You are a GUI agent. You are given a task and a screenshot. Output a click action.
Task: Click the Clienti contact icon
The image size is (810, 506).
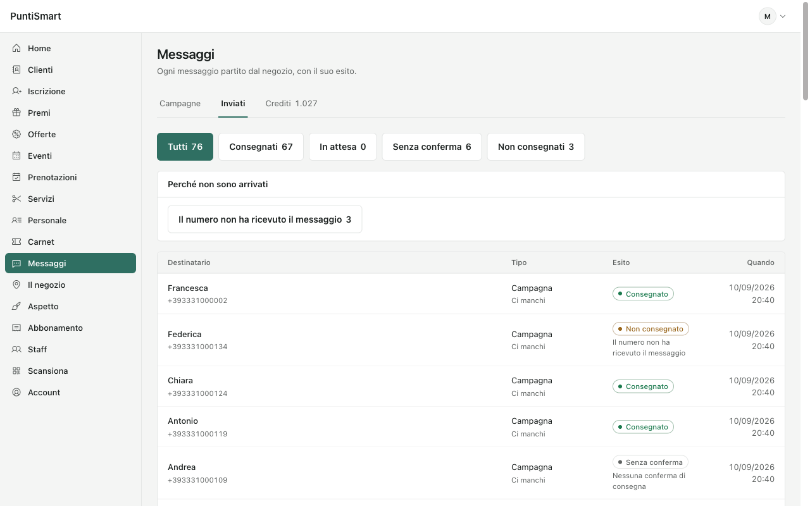pos(16,70)
